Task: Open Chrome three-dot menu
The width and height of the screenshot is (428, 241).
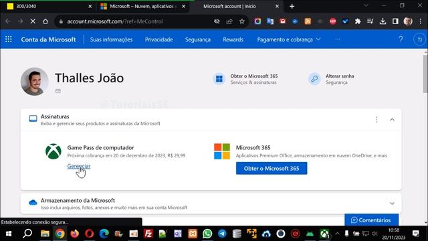Action: [x=421, y=21]
